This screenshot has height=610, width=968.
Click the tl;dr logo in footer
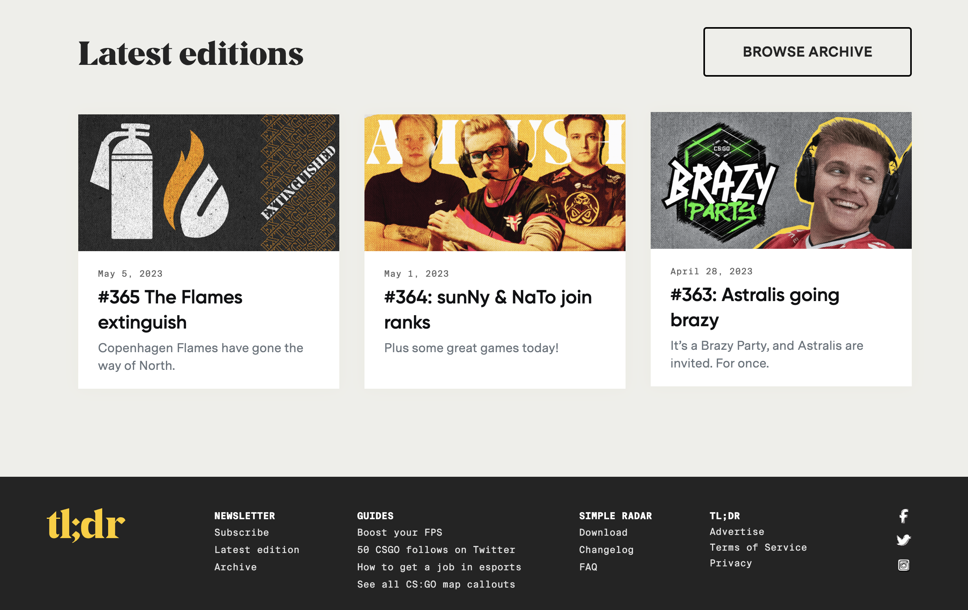(x=86, y=524)
